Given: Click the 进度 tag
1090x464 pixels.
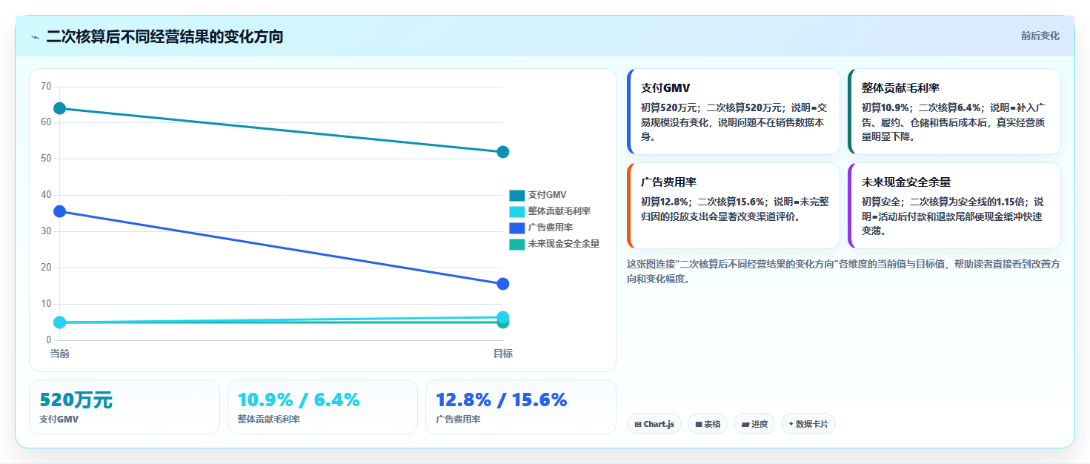Looking at the screenshot, I should coord(754,424).
